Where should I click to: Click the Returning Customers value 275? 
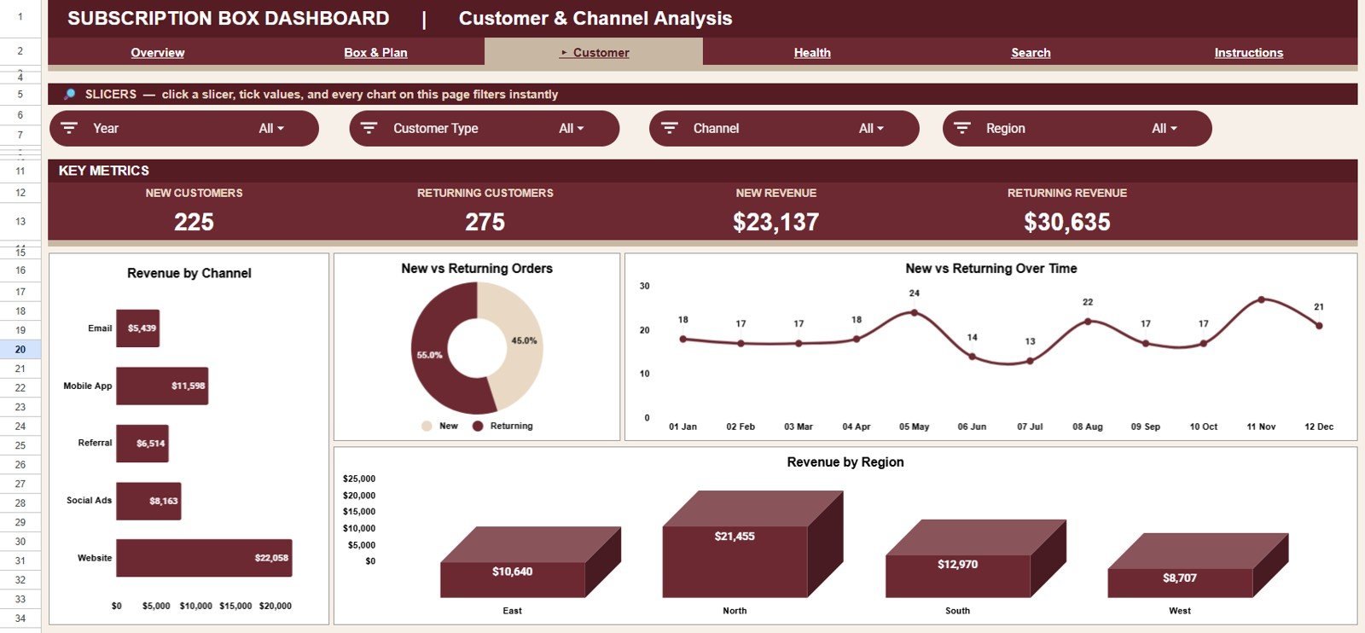485,222
